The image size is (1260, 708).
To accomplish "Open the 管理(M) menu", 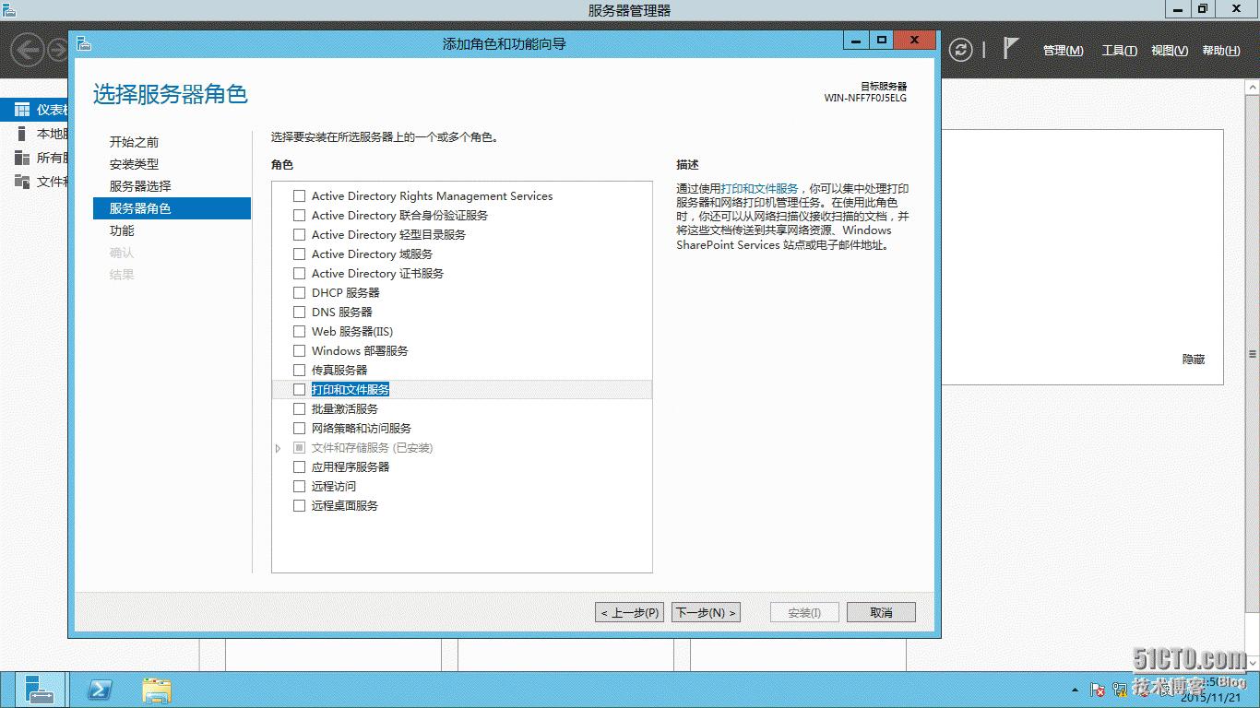I will pos(1063,51).
